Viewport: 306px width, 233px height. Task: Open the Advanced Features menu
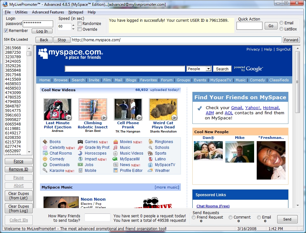(x=48, y=12)
